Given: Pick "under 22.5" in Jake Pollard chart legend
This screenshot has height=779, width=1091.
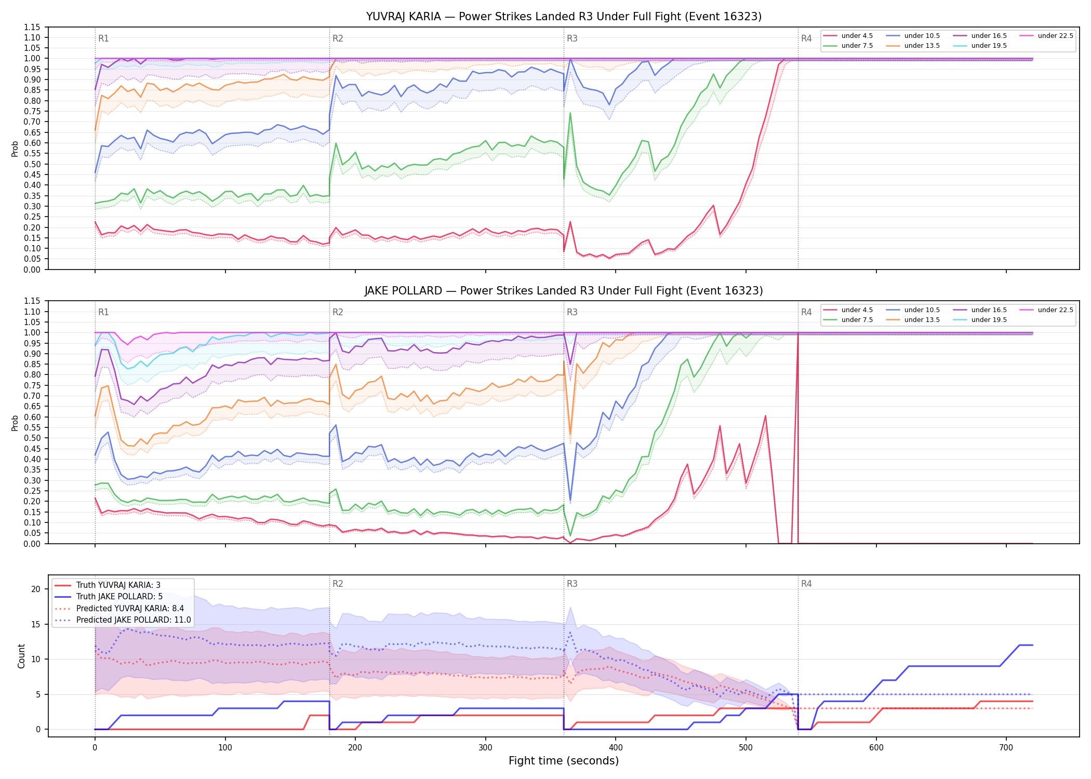Looking at the screenshot, I should pyautogui.click(x=1047, y=310).
